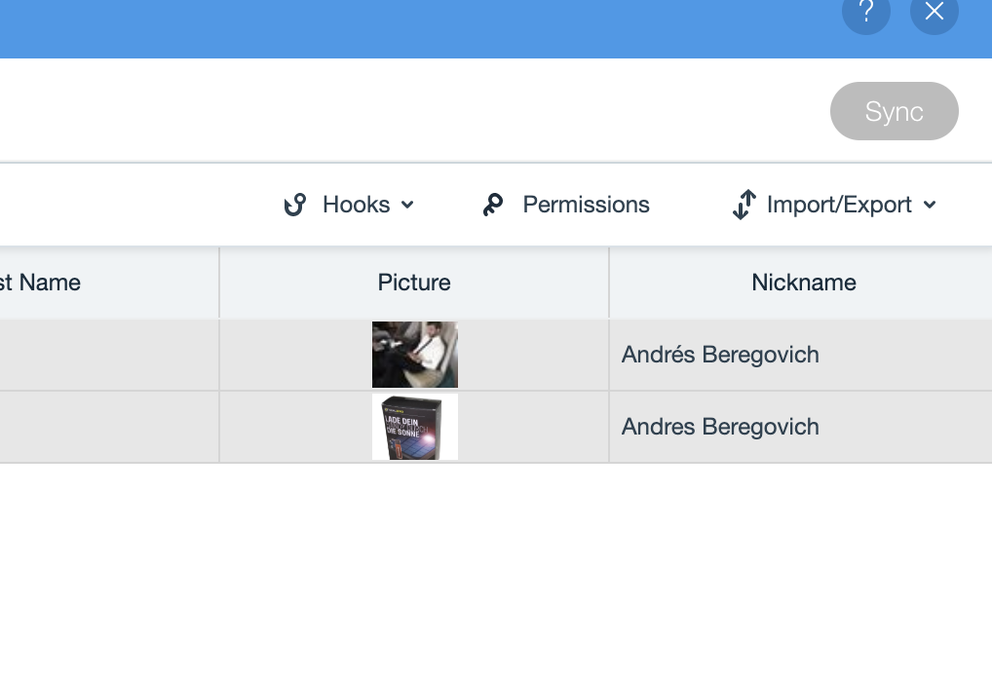
Task: Click the Import/Export text label
Action: tap(839, 205)
